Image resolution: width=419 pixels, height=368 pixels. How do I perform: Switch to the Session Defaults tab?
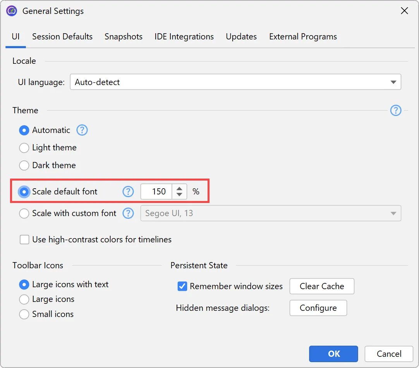(x=62, y=37)
